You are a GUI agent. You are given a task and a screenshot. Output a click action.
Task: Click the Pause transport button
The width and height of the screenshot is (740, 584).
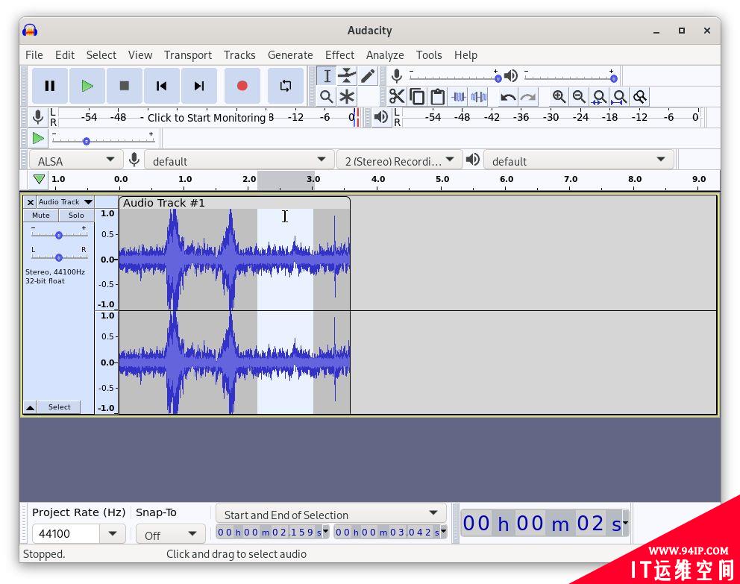tap(49, 86)
